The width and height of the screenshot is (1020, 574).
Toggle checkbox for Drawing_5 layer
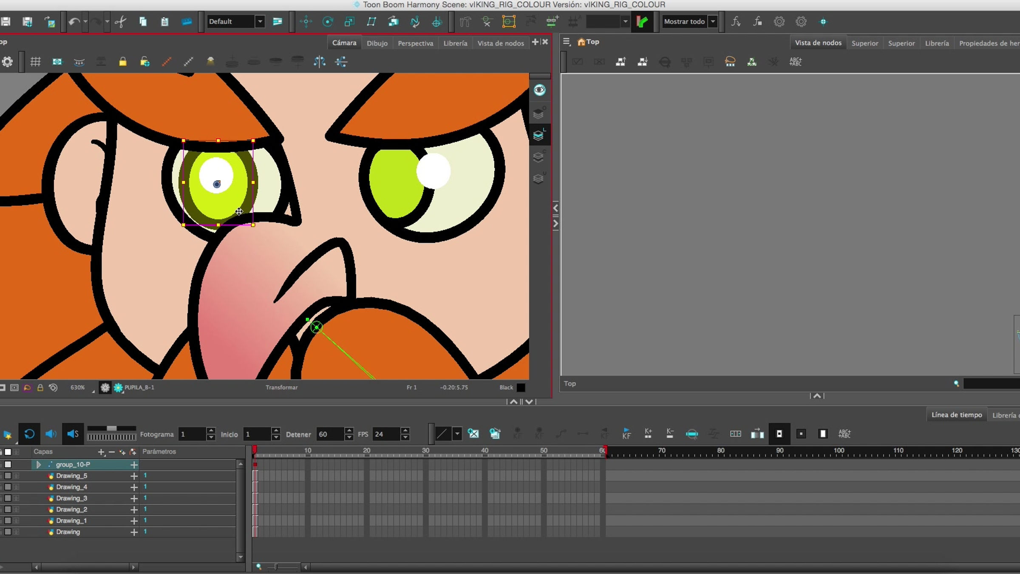[x=8, y=476]
